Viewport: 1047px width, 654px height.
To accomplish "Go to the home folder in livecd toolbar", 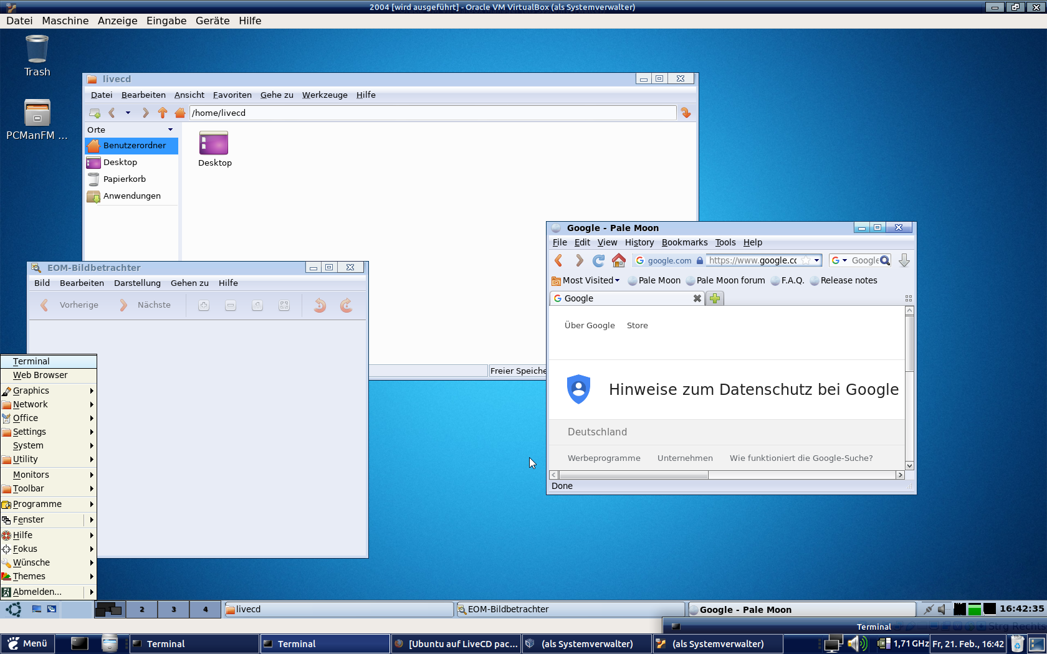I will (x=179, y=113).
